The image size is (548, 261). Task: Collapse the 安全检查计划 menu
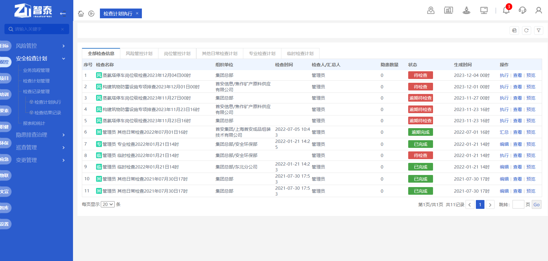tap(40, 58)
